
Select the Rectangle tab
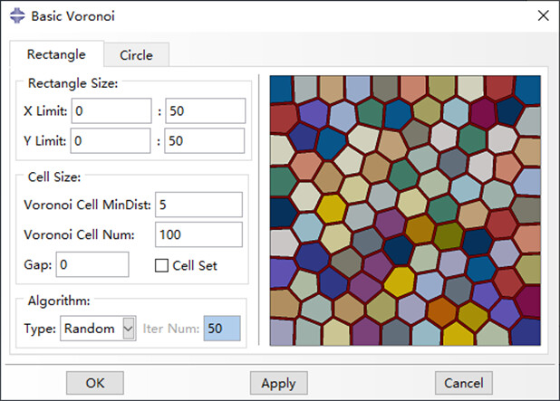56,54
